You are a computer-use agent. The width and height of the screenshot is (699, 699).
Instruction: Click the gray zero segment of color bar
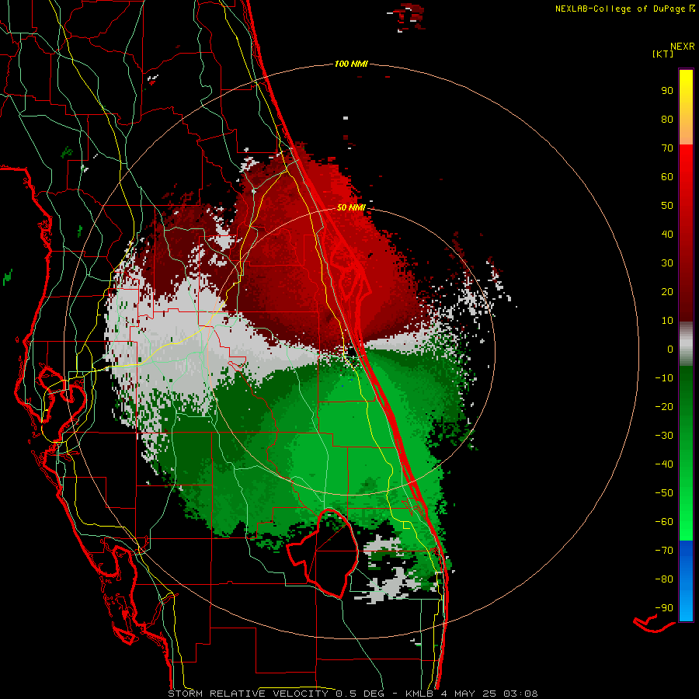(x=686, y=344)
